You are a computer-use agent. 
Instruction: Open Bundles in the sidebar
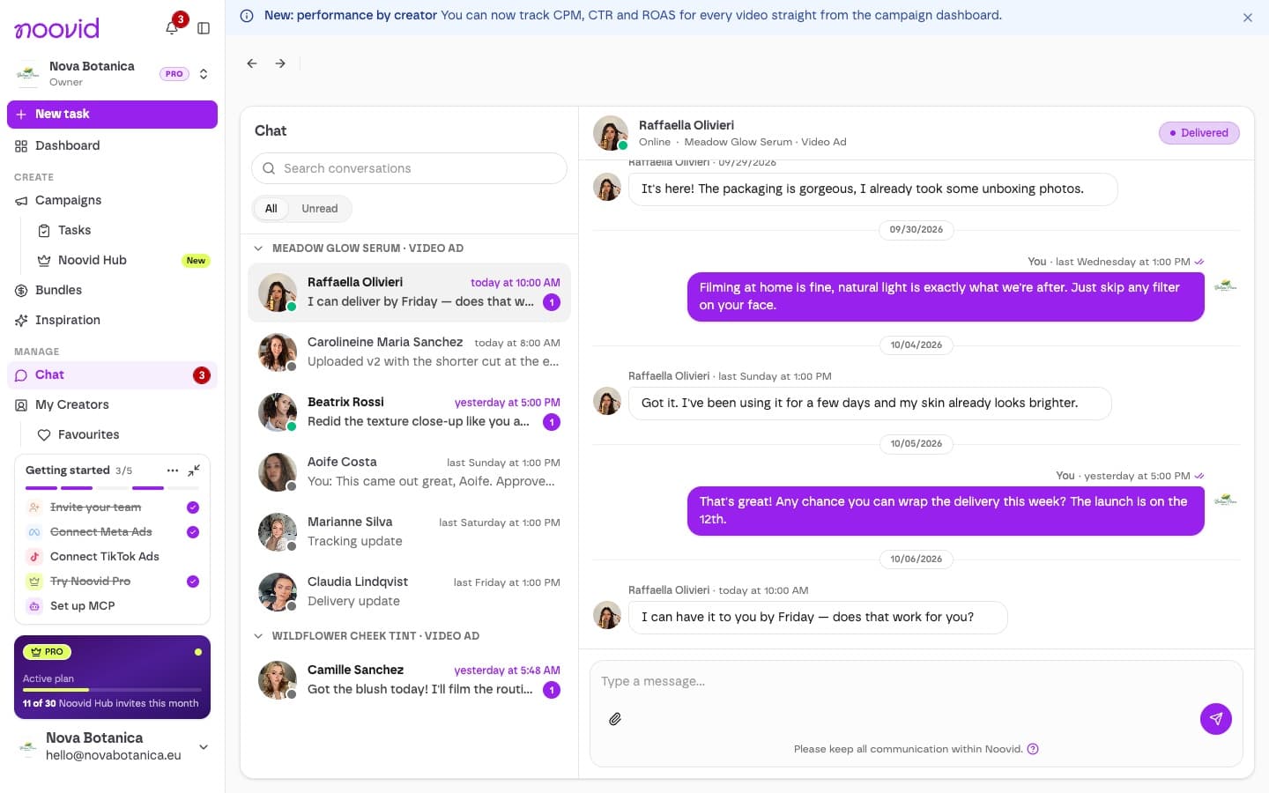(112, 291)
